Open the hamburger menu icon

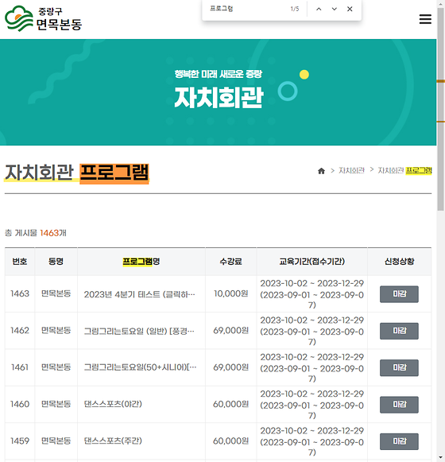coord(425,19)
